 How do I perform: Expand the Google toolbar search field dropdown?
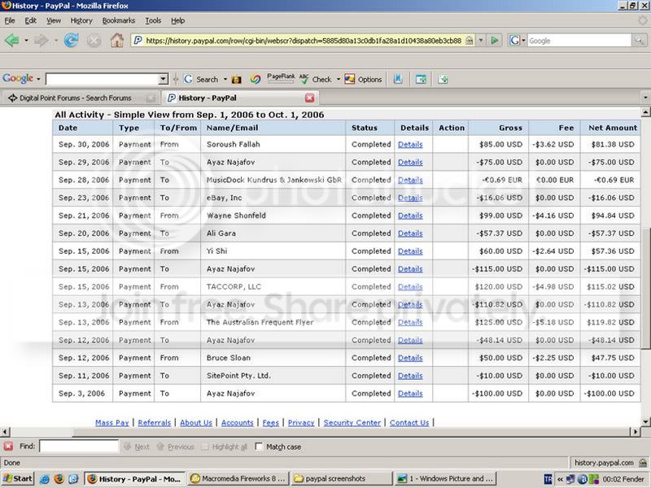[x=164, y=79]
